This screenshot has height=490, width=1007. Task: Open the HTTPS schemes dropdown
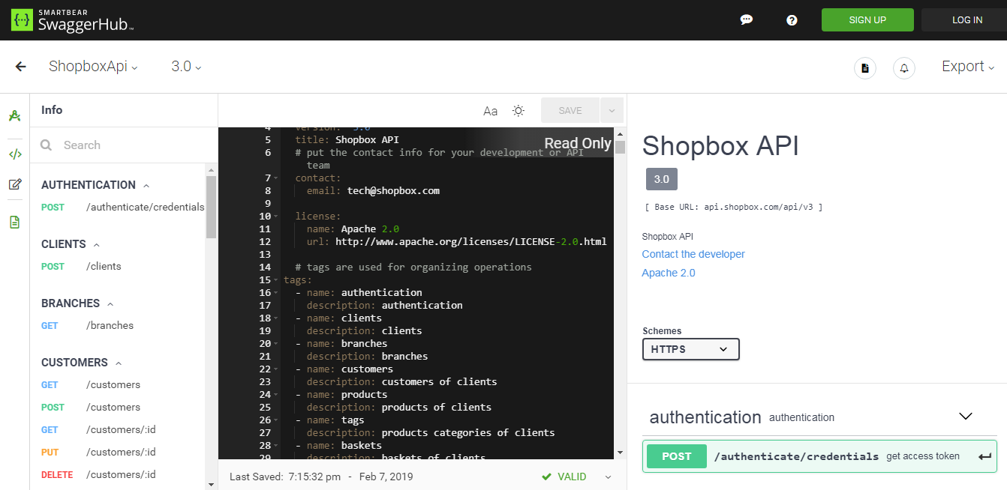coord(691,349)
